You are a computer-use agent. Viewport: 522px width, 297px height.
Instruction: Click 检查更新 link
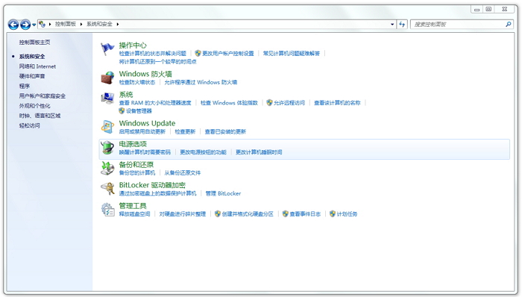[185, 131]
